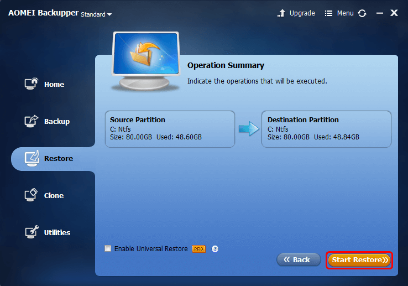Viewport: 408px width, 286px height.
Task: Click the Menu list icon
Action: pyautogui.click(x=328, y=13)
